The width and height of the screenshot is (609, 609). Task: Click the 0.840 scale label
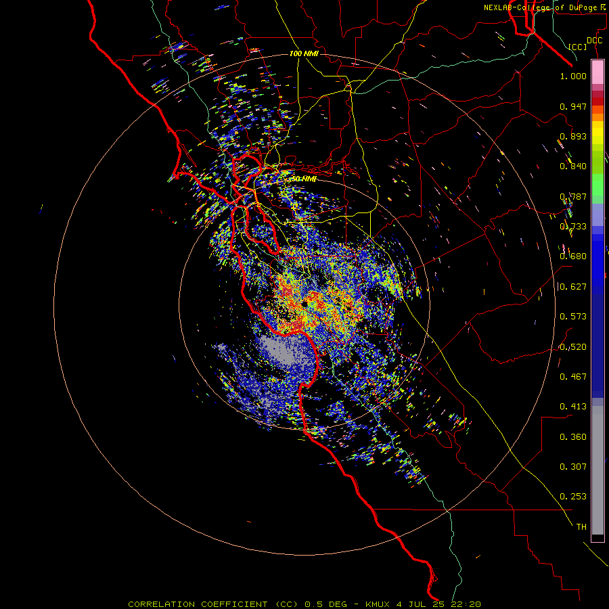click(x=573, y=166)
